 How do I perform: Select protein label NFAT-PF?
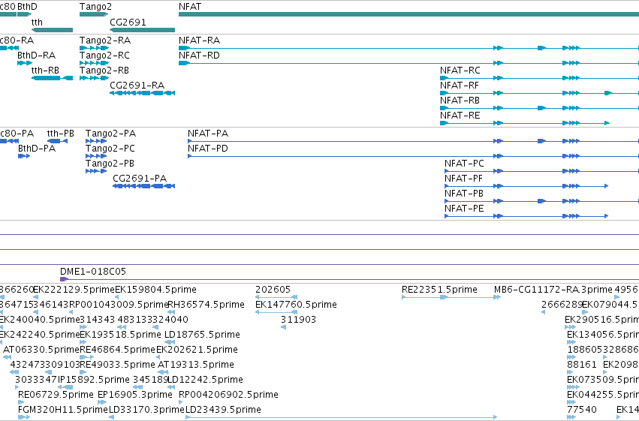(x=464, y=179)
